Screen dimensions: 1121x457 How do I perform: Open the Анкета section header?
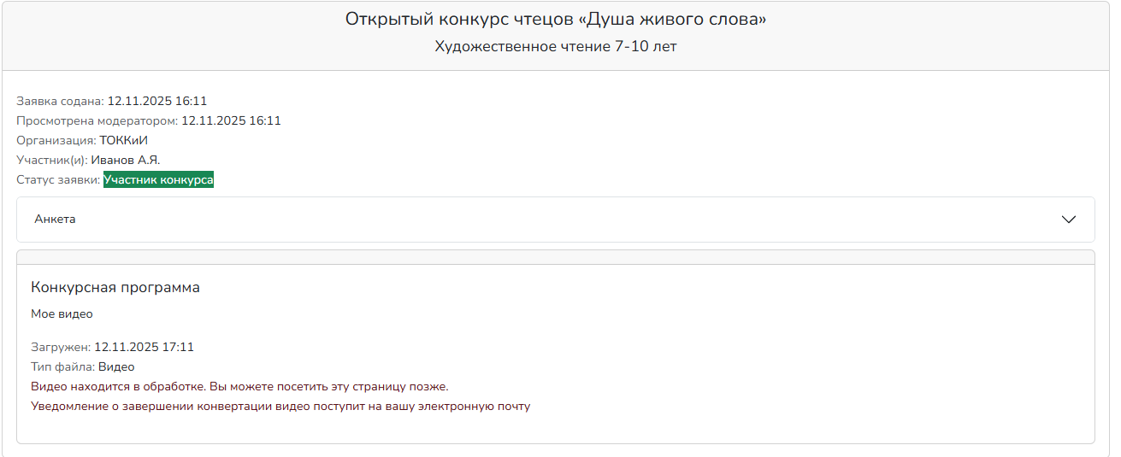coord(55,220)
